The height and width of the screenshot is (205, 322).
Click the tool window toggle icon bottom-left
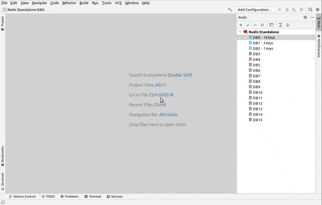tap(3, 202)
